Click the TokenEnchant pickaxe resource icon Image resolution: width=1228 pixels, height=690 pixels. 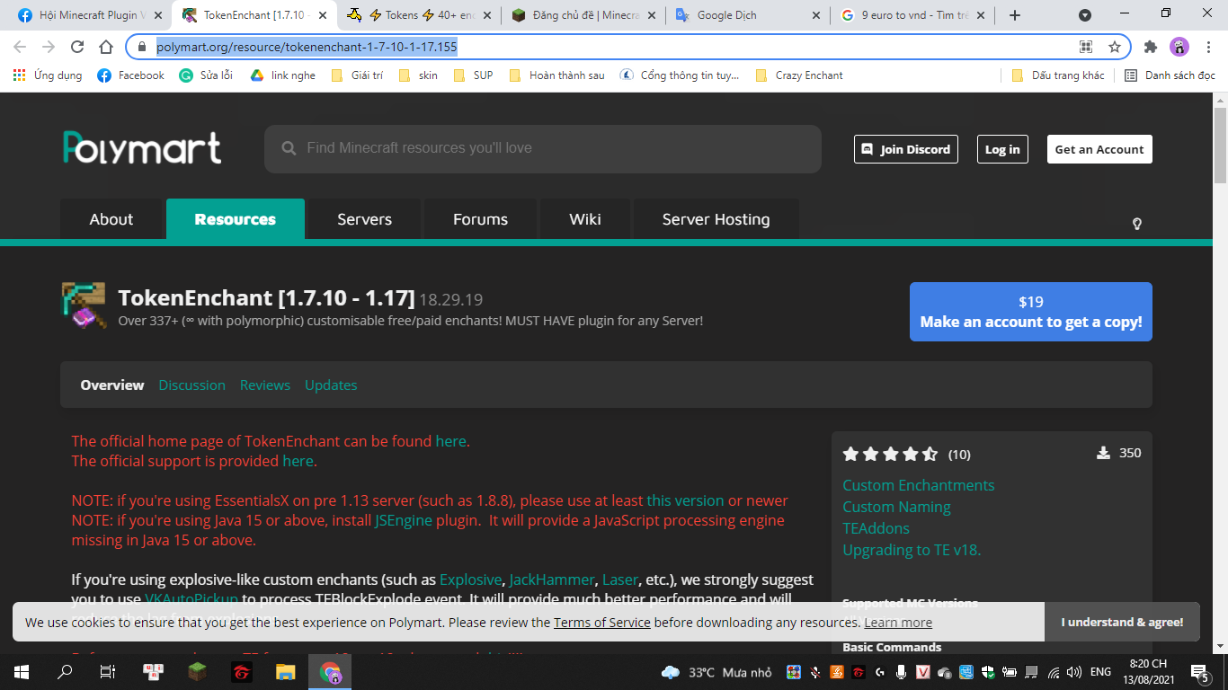pyautogui.click(x=84, y=305)
